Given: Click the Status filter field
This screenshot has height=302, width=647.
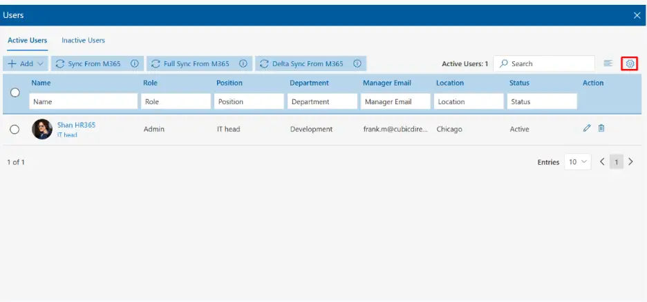Looking at the screenshot, I should (x=542, y=101).
